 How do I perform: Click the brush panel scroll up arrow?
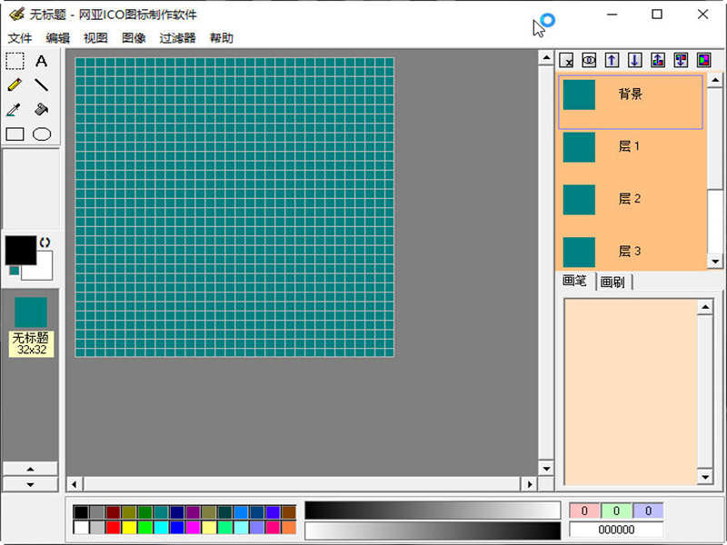pos(705,307)
